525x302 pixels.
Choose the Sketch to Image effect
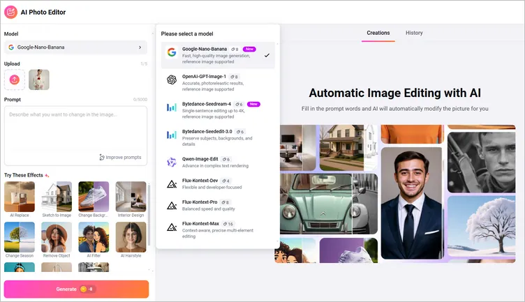(57, 197)
